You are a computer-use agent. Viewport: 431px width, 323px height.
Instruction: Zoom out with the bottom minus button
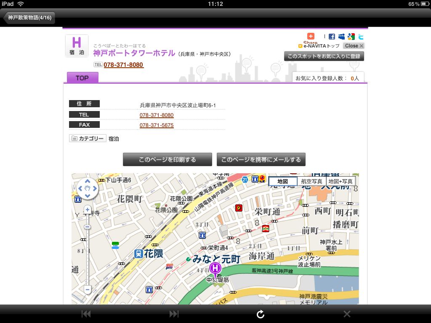[x=88, y=289]
